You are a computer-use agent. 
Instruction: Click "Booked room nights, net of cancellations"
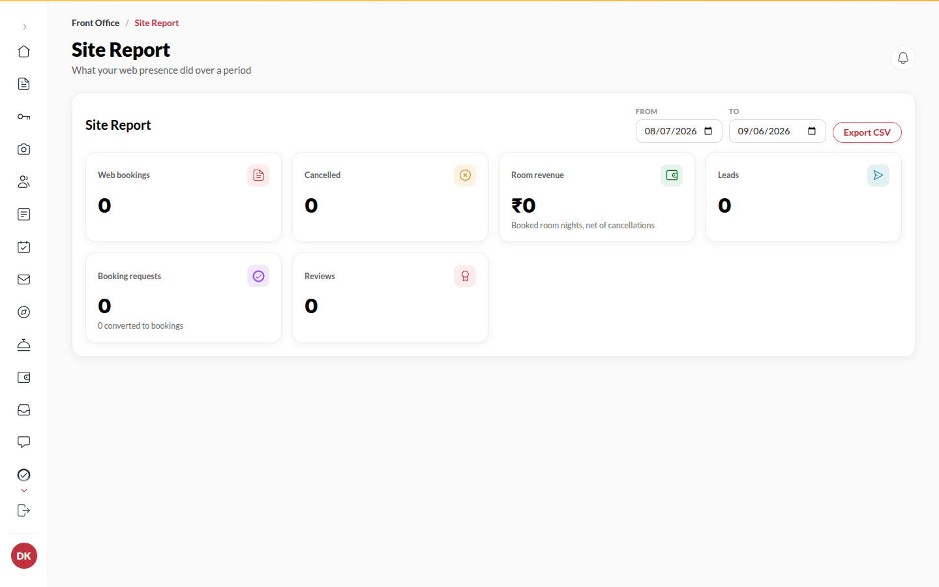pyautogui.click(x=583, y=225)
